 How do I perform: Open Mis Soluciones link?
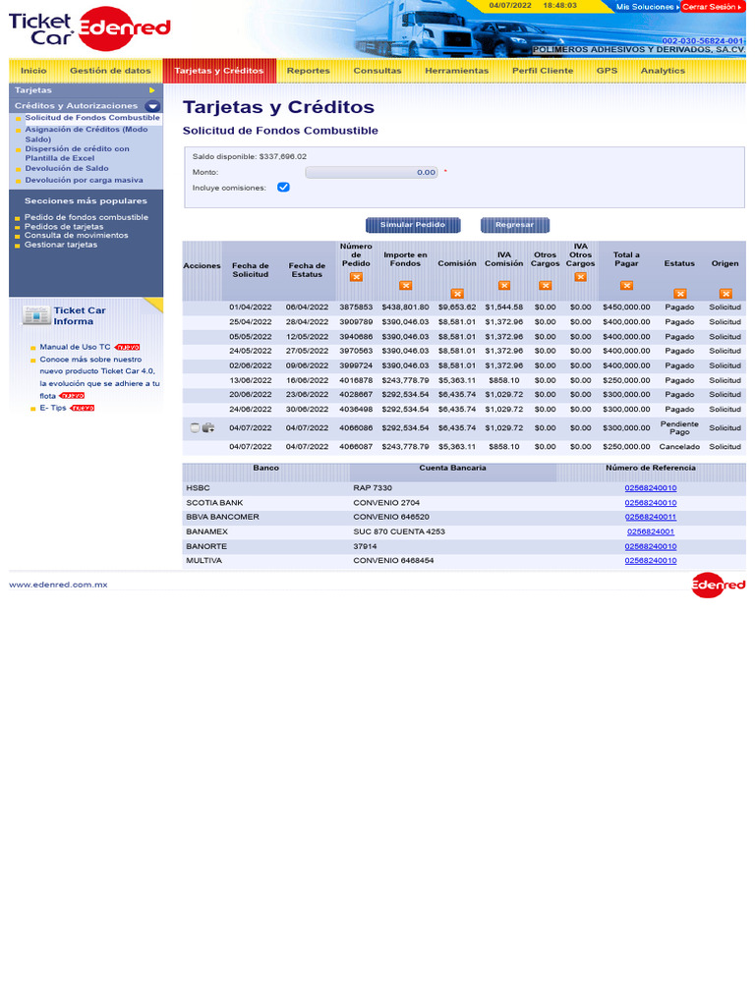(647, 7)
